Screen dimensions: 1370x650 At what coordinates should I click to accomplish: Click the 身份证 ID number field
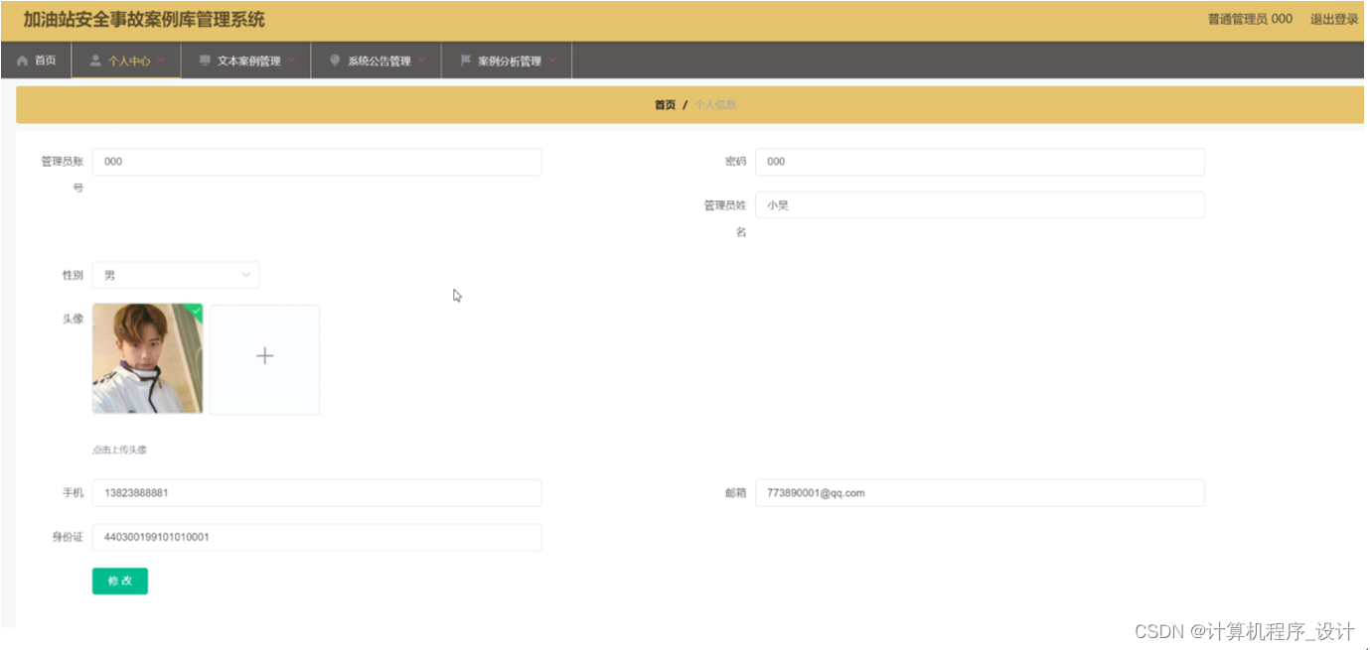click(x=317, y=537)
